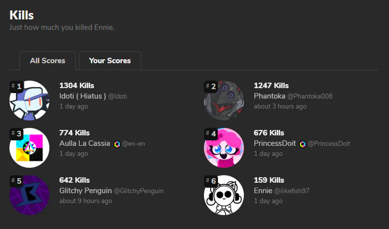Open the Idoti ( Hiatus ) profile name
Viewport: 389px width, 229px height.
click(x=83, y=96)
